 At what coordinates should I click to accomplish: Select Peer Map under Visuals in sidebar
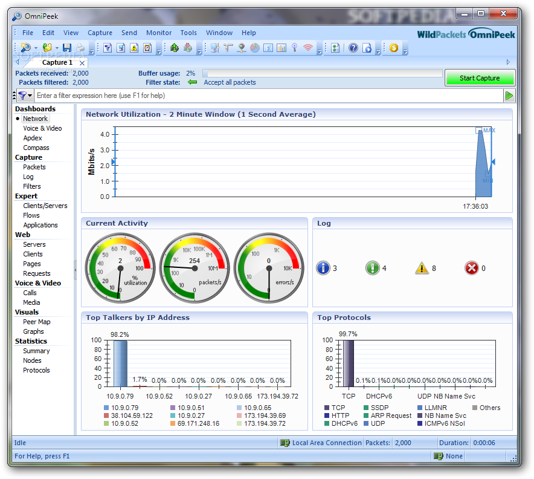pyautogui.click(x=36, y=321)
